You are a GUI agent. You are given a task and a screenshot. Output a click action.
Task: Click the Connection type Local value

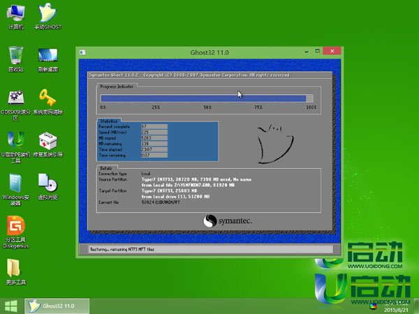point(146,174)
